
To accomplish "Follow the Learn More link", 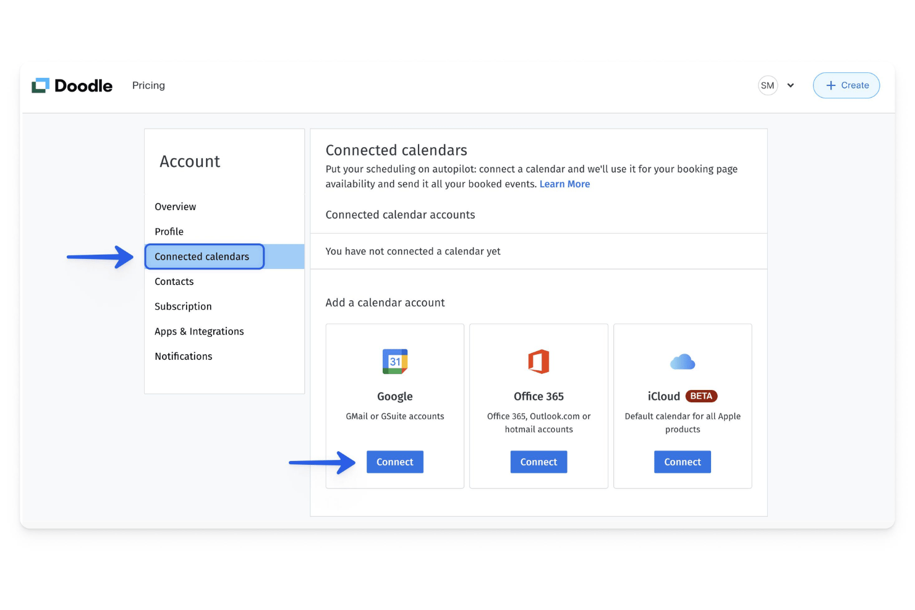I will 564,184.
